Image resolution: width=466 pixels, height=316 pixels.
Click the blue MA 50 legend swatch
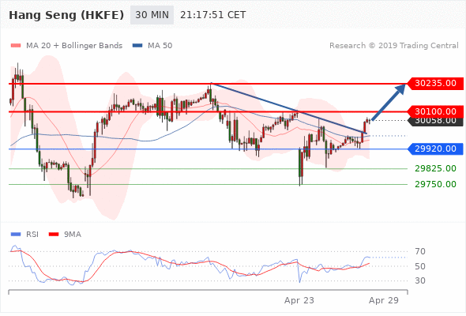tap(137, 46)
